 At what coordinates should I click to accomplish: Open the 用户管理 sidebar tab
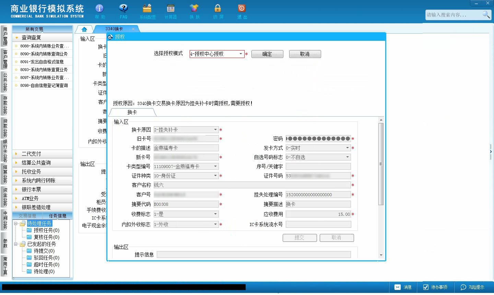5,36
